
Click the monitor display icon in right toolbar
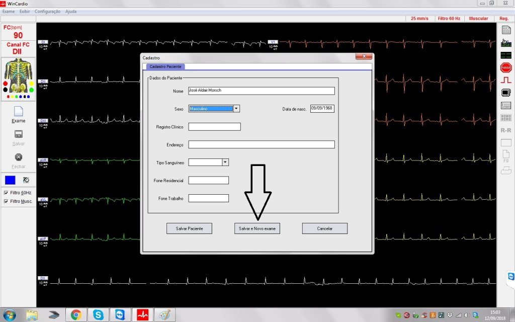point(506,93)
